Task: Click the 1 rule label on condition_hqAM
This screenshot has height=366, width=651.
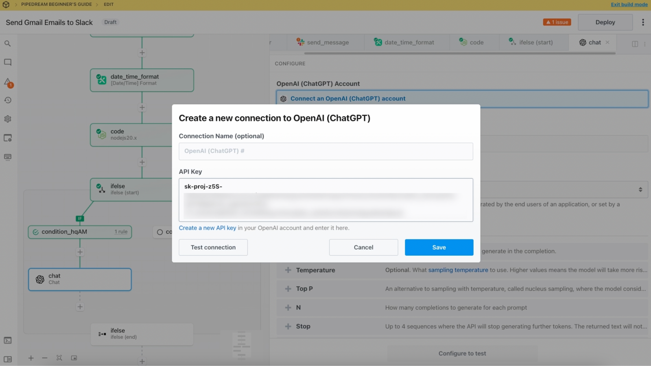Action: point(121,232)
